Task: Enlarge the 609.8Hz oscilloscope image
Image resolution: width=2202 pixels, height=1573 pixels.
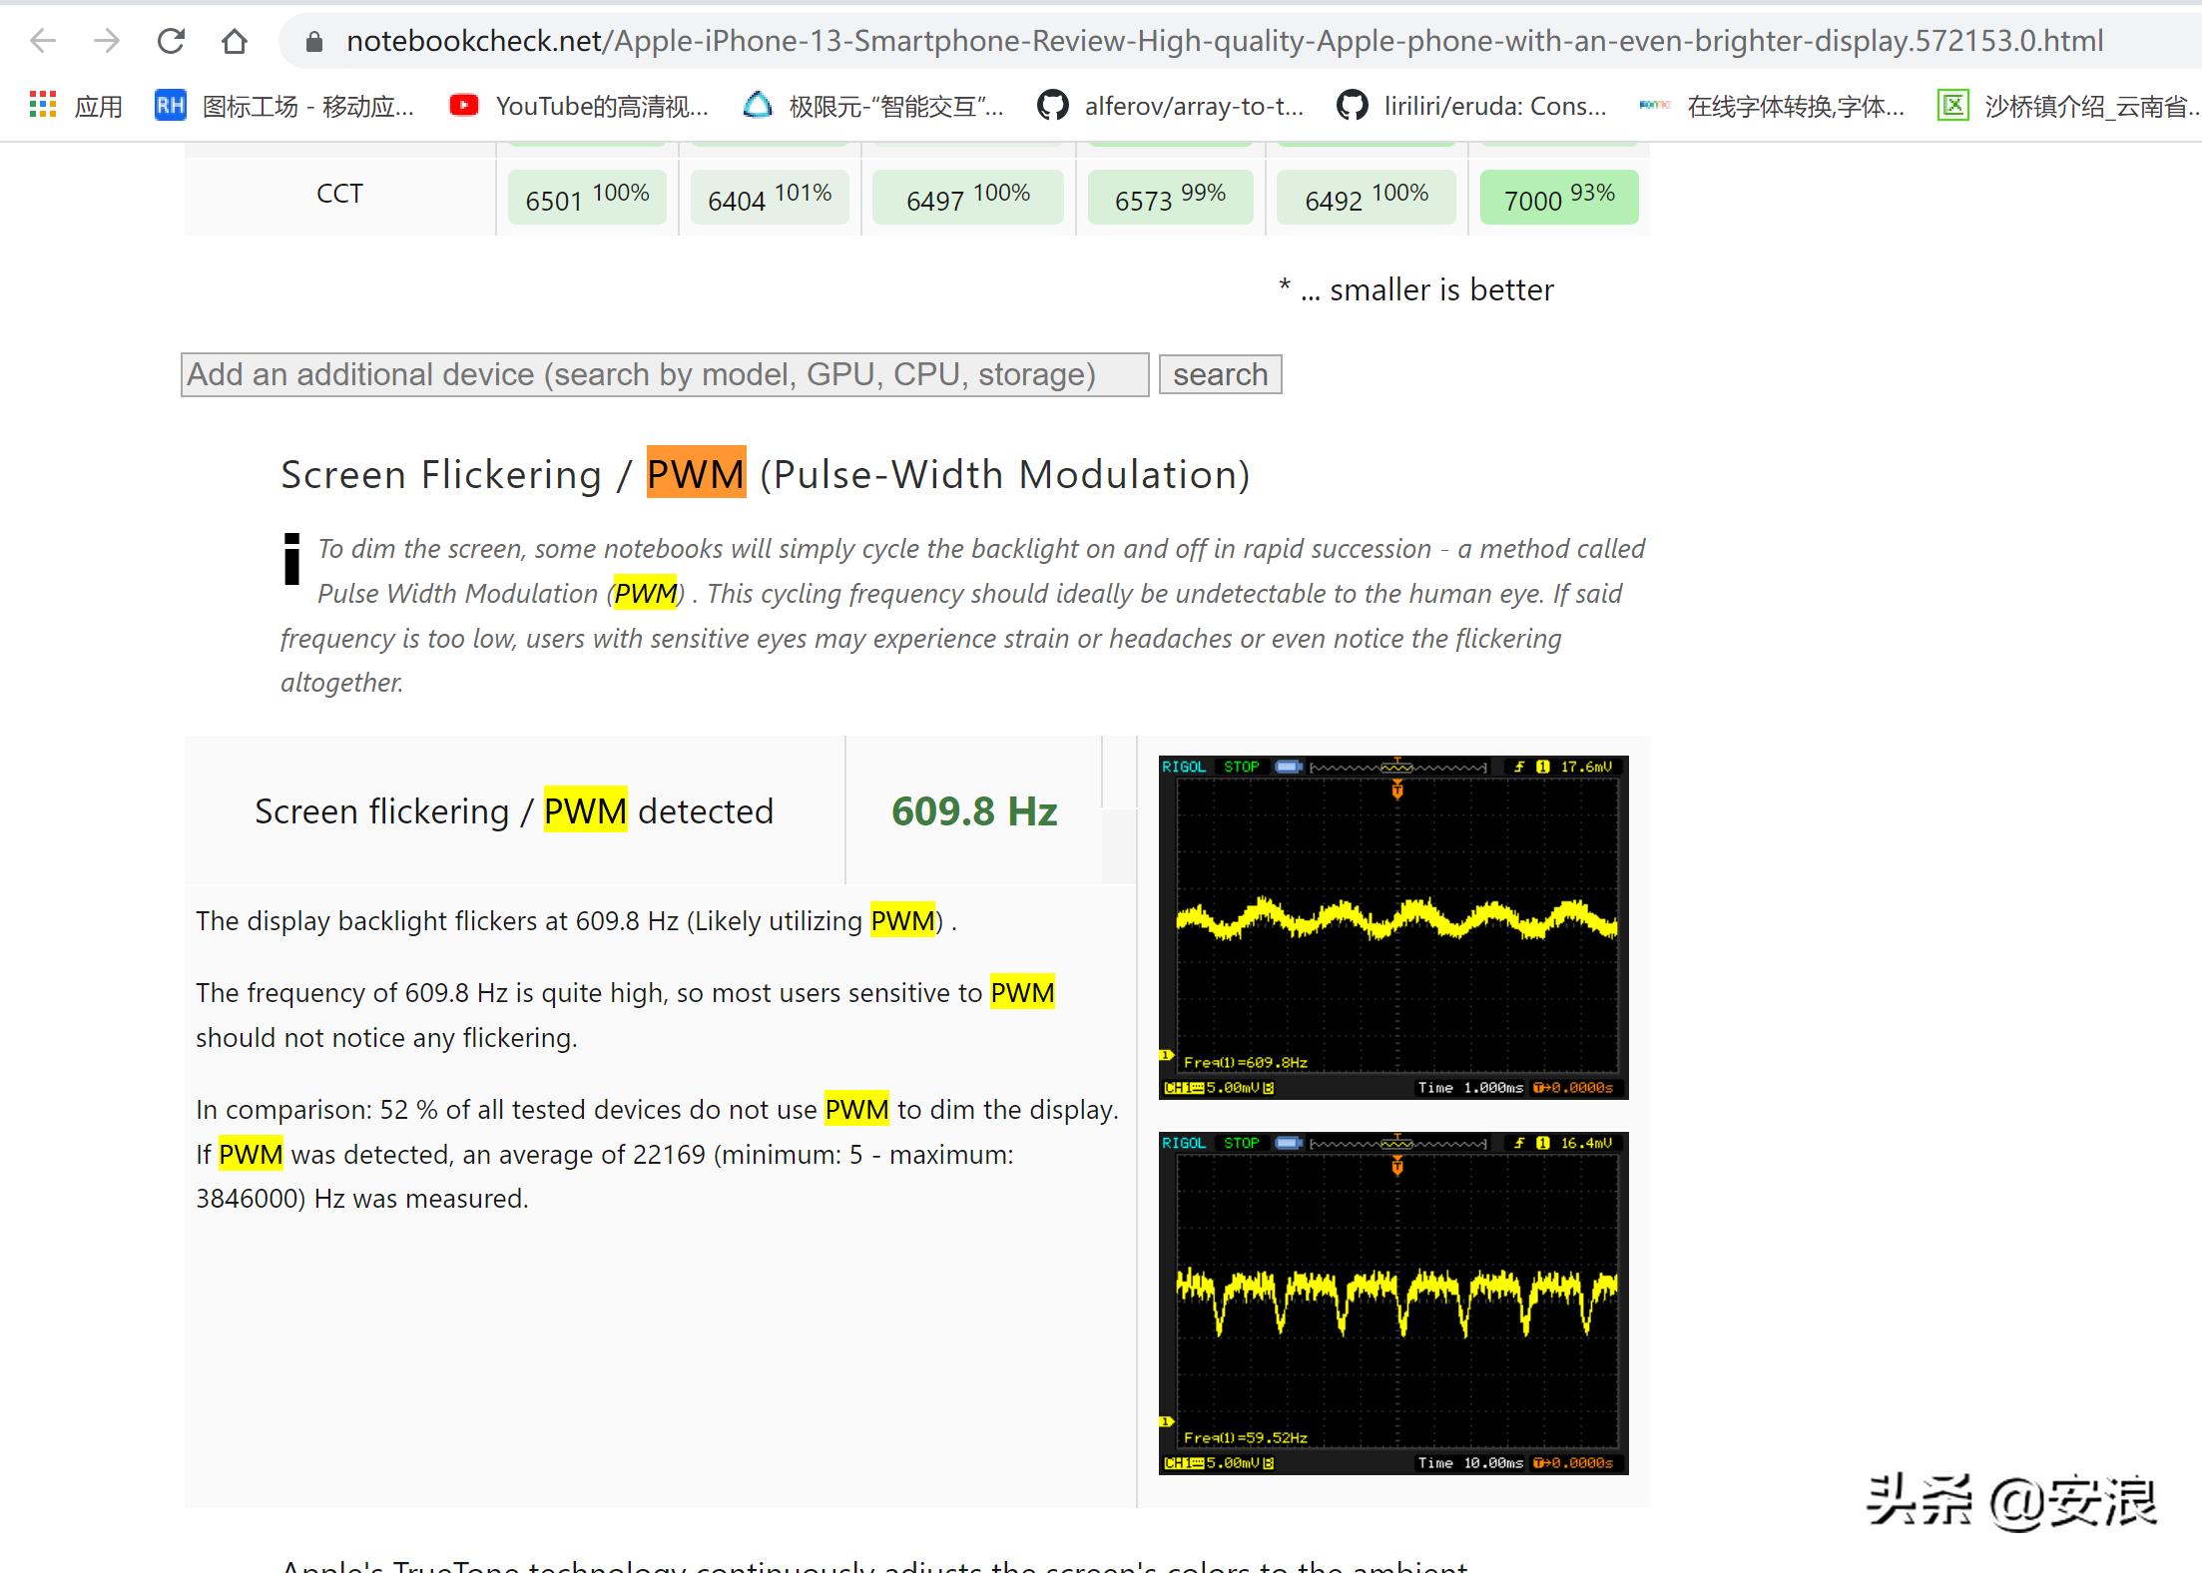Action: coord(1392,926)
